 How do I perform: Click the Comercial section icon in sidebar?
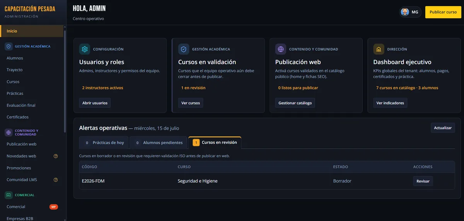click(x=9, y=195)
